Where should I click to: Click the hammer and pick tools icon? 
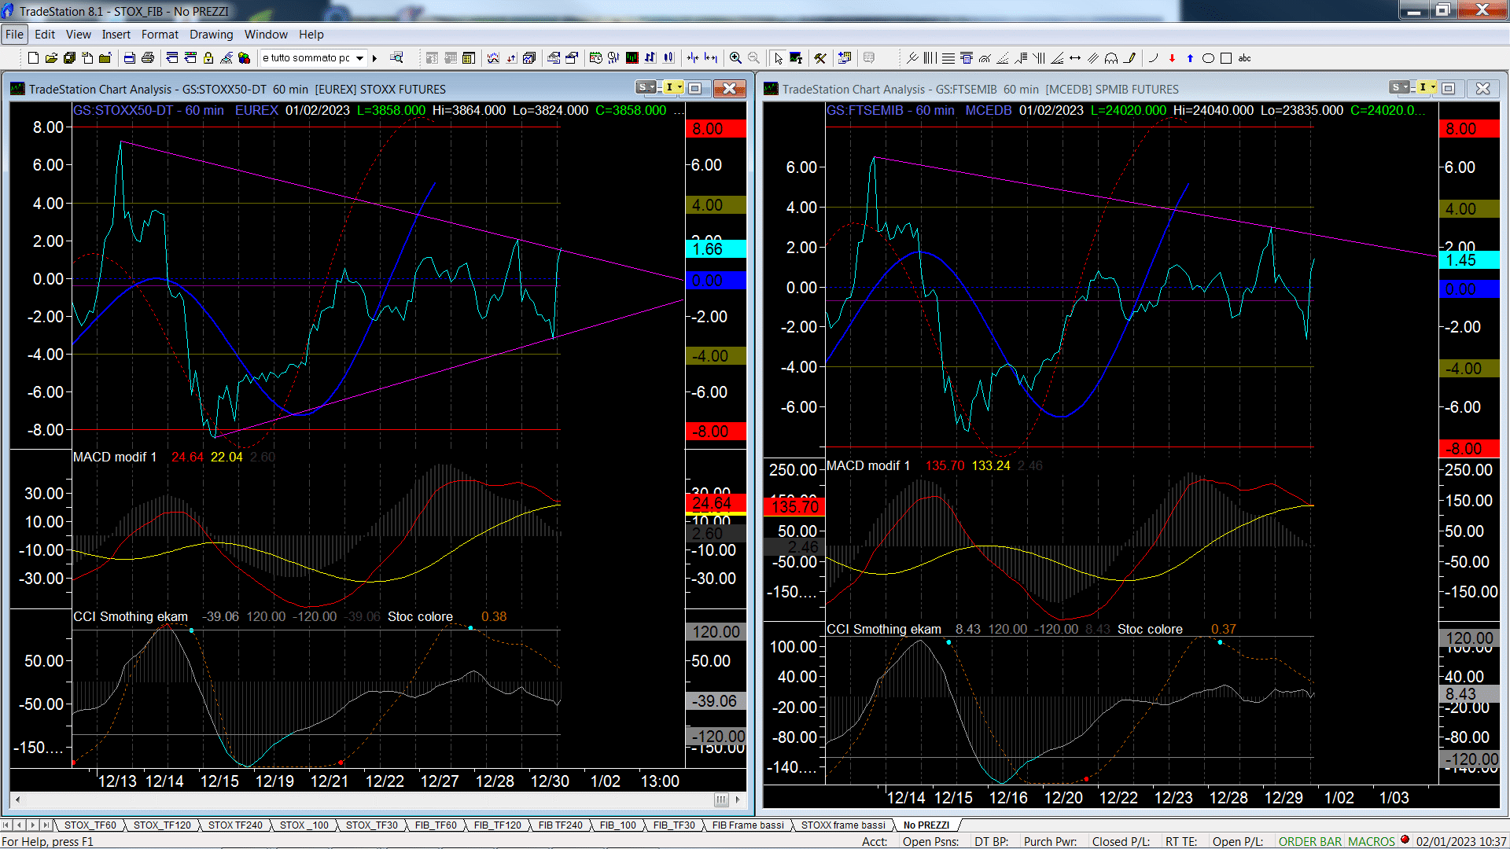click(x=820, y=58)
